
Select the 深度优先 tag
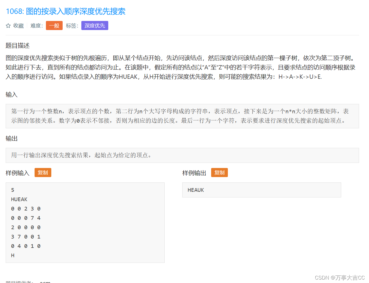pos(95,25)
